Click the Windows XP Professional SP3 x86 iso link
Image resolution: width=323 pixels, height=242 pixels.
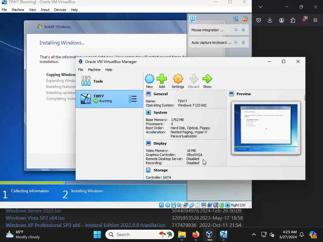click(85, 225)
